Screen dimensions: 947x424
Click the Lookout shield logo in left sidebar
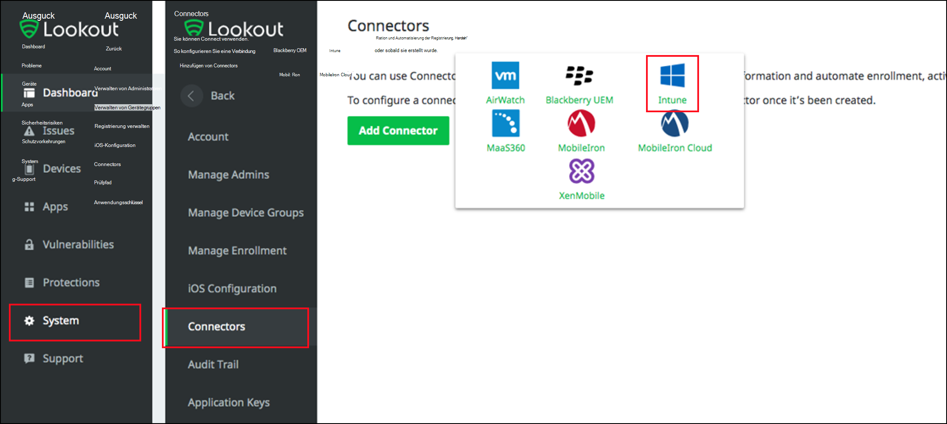pyautogui.click(x=29, y=29)
